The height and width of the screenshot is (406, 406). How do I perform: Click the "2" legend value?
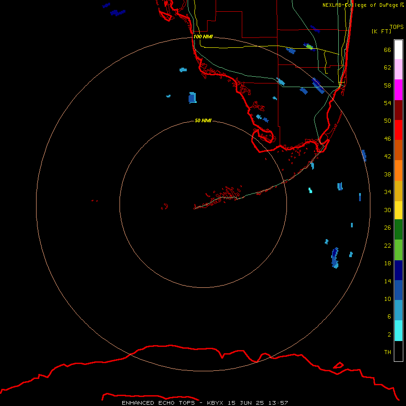(x=389, y=335)
